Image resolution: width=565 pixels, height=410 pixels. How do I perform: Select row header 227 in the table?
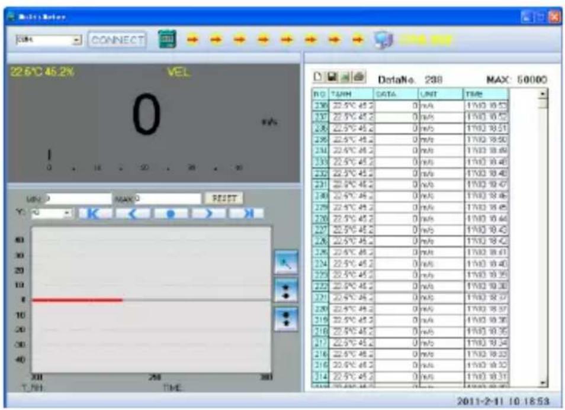pos(320,230)
